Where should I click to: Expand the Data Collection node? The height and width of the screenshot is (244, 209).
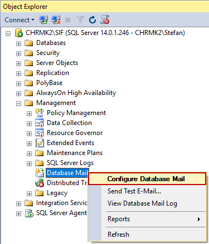(x=29, y=123)
